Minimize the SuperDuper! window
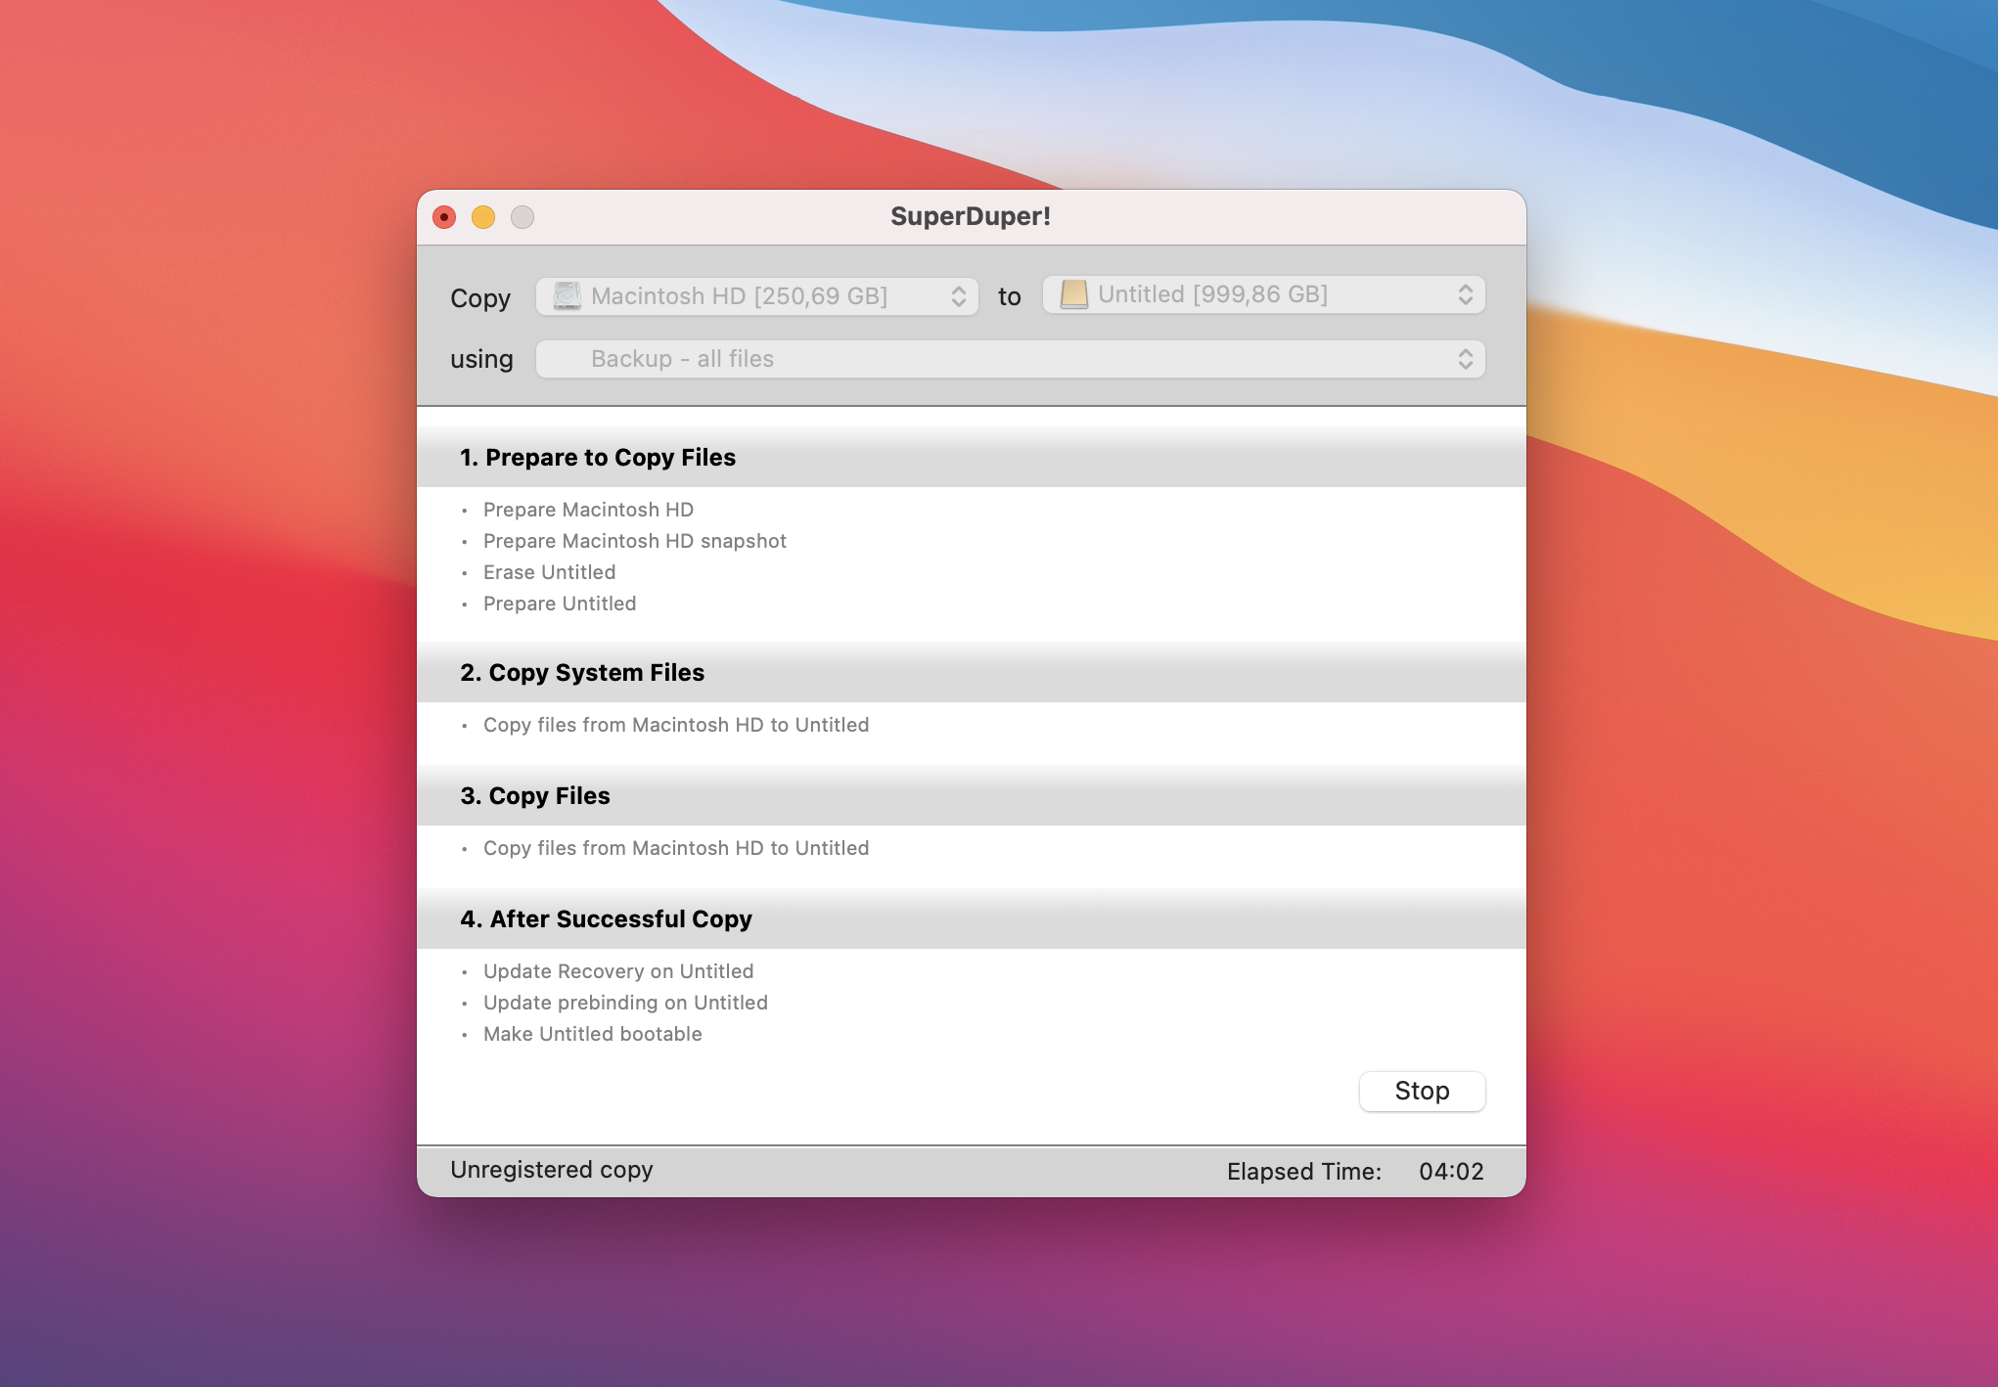This screenshot has width=1998, height=1387. click(483, 217)
